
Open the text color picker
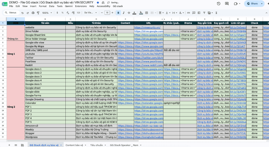[134, 13]
